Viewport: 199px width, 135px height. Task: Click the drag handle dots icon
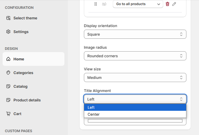point(96,4)
